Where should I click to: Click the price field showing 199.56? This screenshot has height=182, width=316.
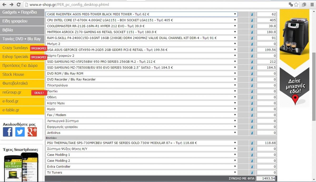[x=267, y=50]
